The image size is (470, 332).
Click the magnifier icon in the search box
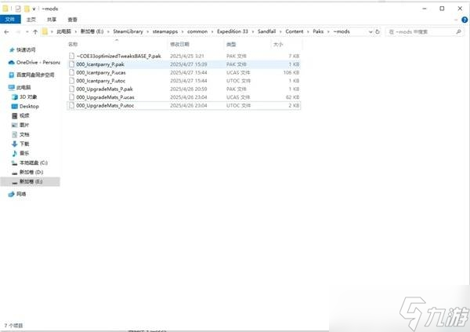click(458, 31)
